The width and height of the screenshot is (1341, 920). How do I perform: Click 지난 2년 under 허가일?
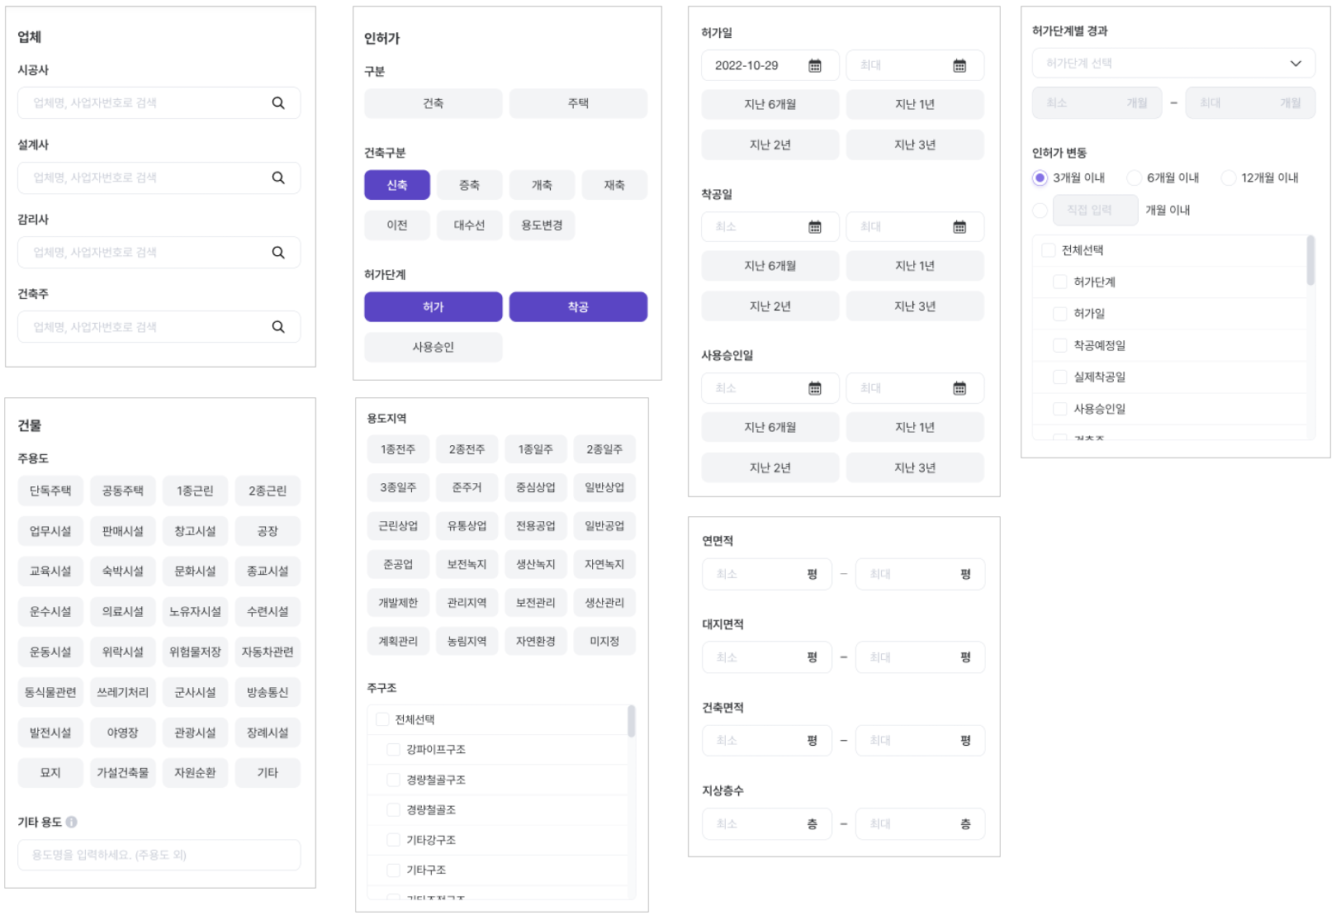coord(770,145)
